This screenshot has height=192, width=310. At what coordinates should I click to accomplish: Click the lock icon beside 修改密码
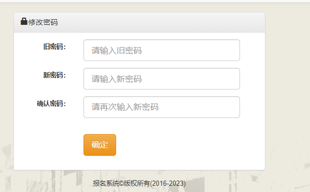(24, 21)
